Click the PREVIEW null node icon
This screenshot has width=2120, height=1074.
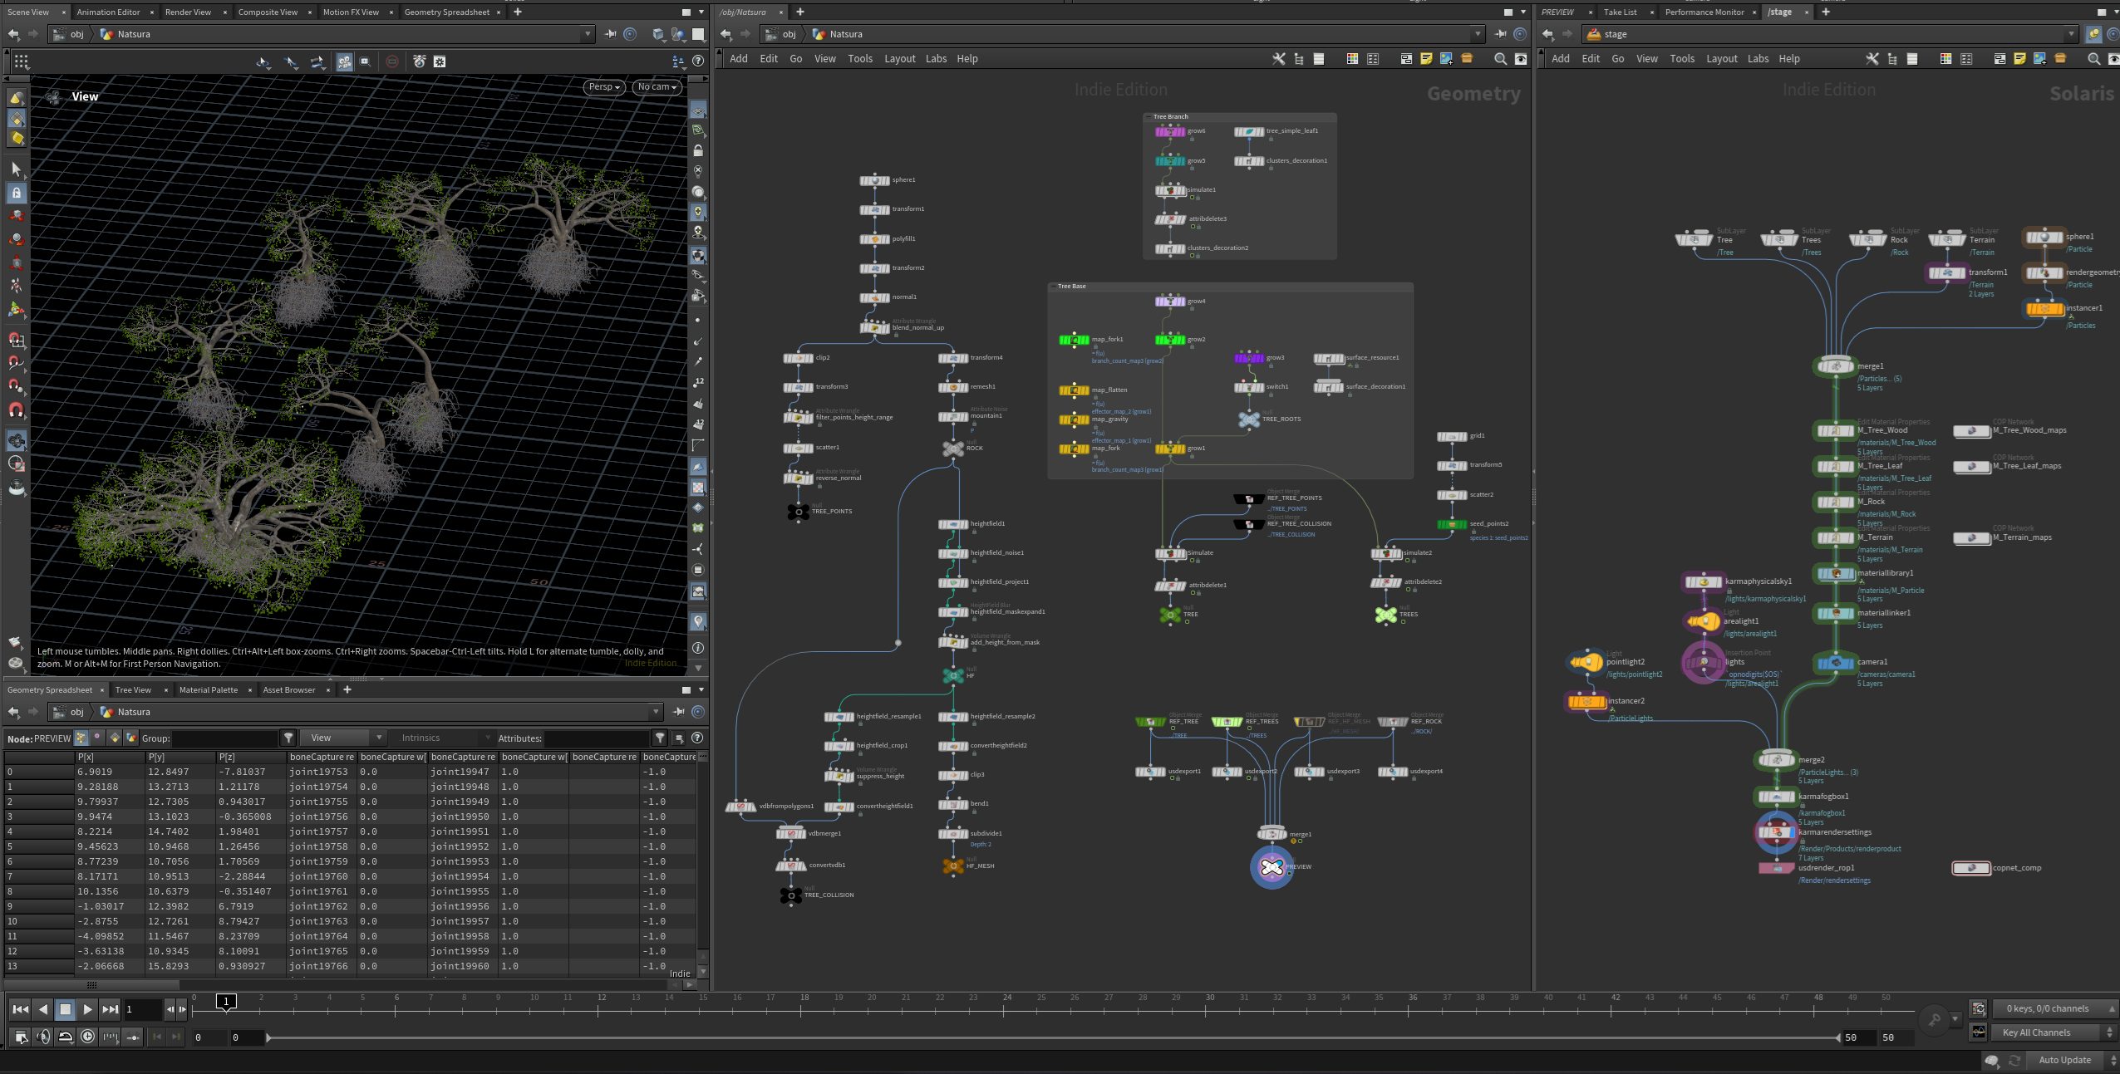click(x=1272, y=867)
